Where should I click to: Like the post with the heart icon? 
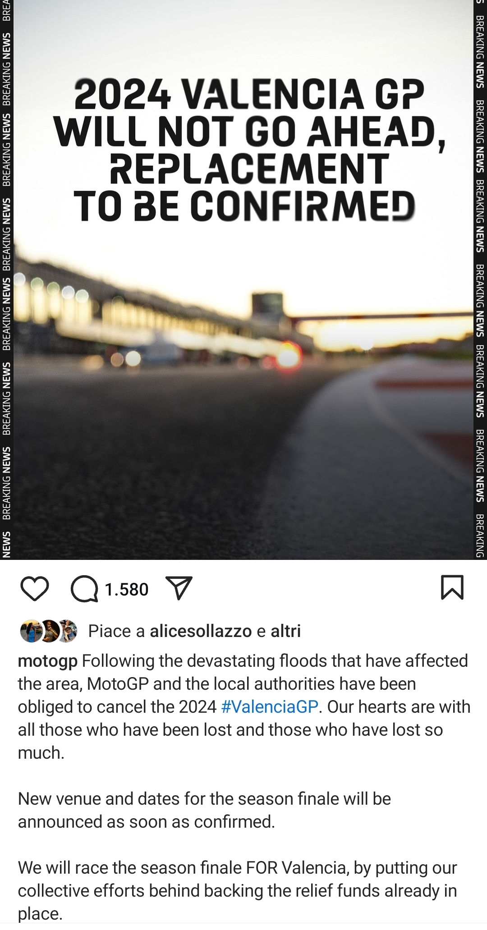(x=35, y=589)
